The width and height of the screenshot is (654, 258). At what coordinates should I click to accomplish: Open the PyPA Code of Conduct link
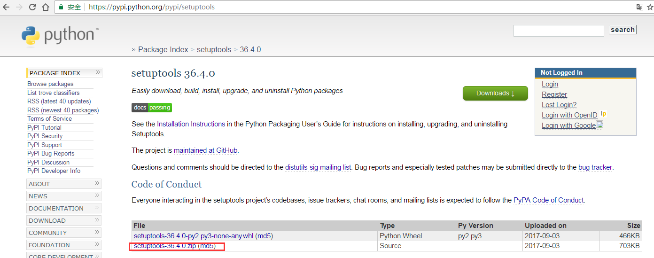(548, 200)
